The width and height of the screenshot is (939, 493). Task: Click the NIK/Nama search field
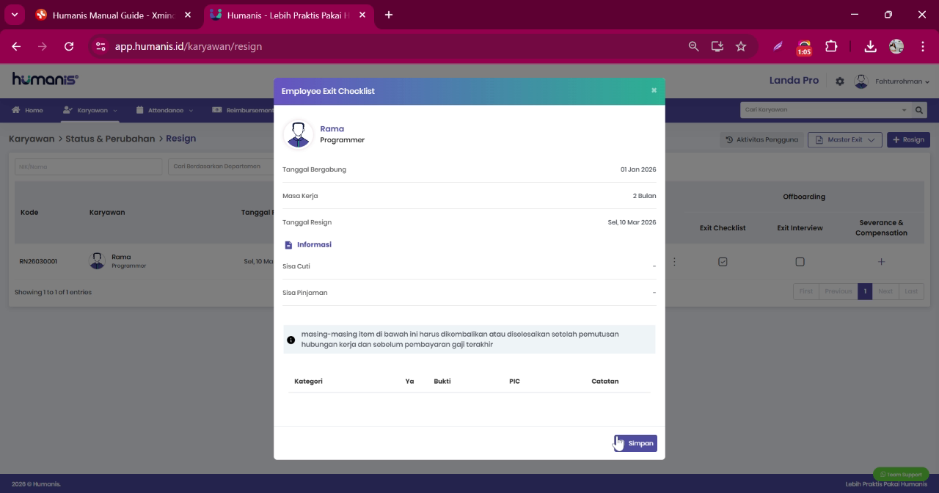(88, 167)
